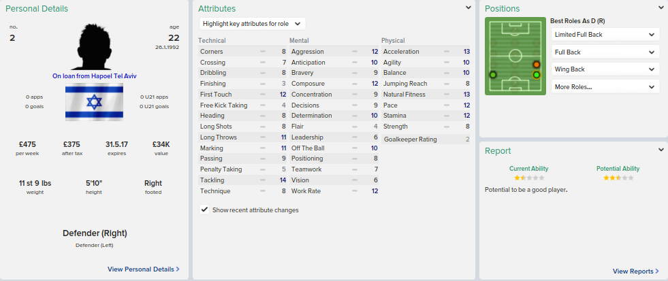Open the Wing Back role dropdown
668x281 pixels.
coord(605,69)
